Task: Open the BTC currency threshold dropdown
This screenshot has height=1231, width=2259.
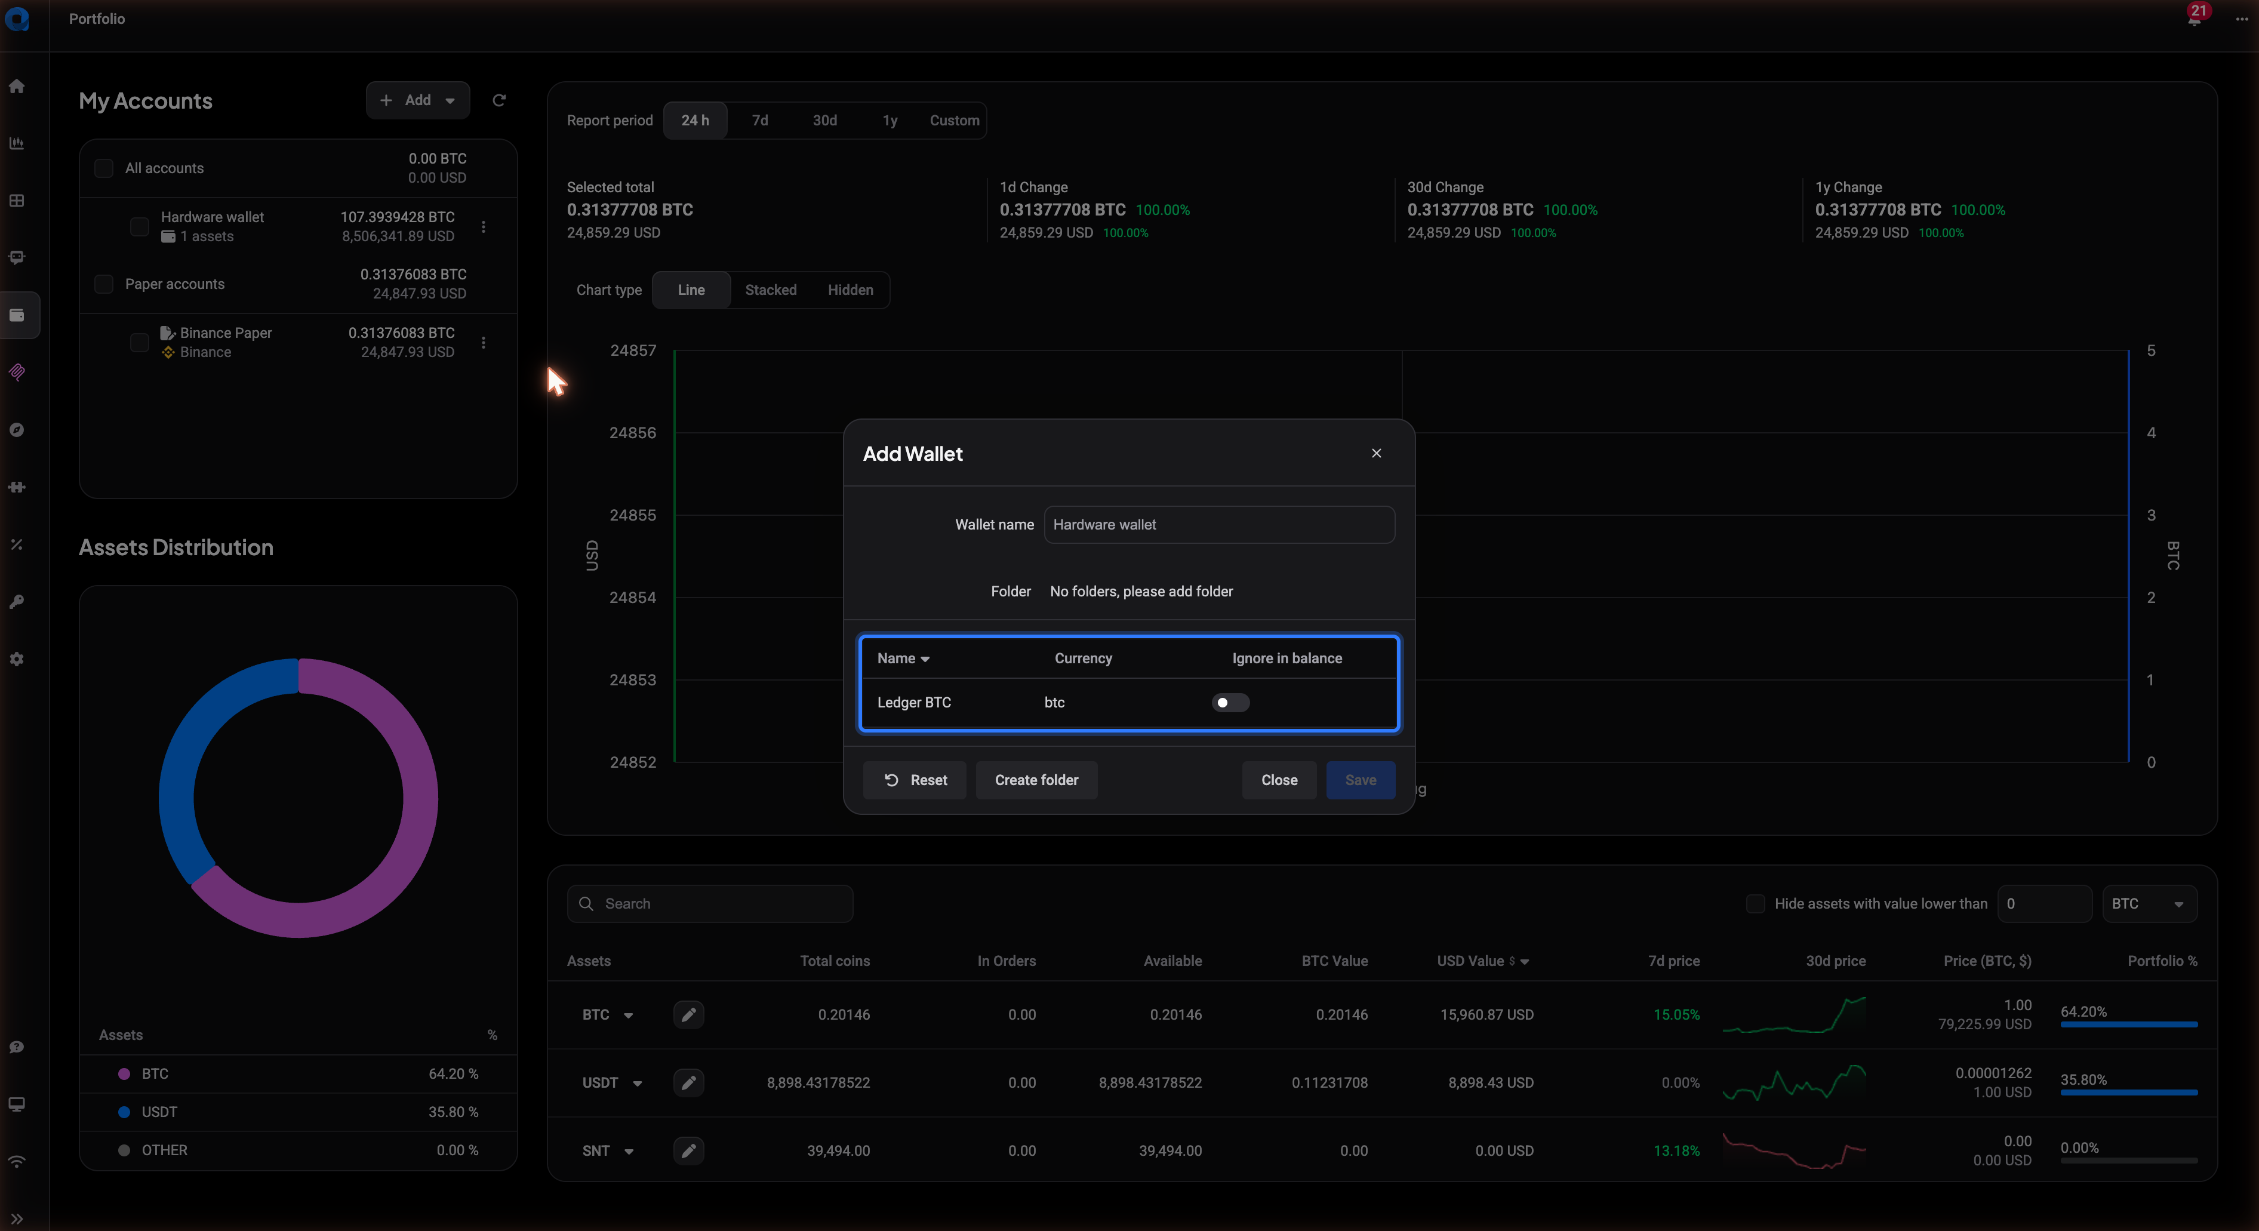Action: click(x=2149, y=904)
